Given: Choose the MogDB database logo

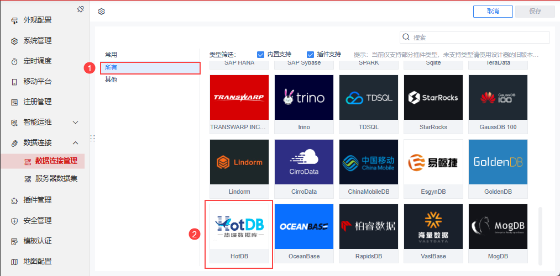Looking at the screenshot, I should (x=498, y=226).
